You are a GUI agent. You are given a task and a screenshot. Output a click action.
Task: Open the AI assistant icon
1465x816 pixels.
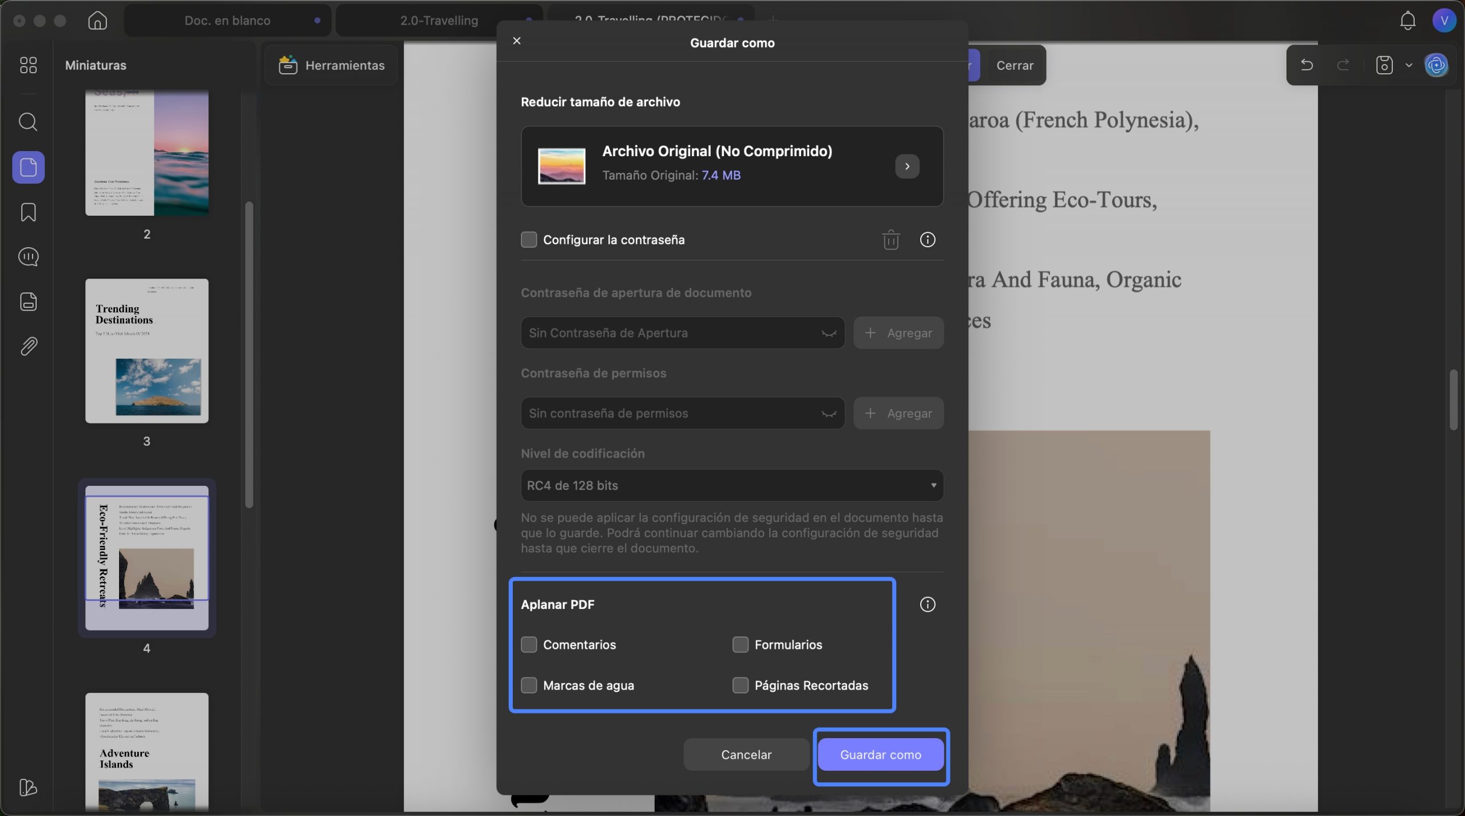1436,65
